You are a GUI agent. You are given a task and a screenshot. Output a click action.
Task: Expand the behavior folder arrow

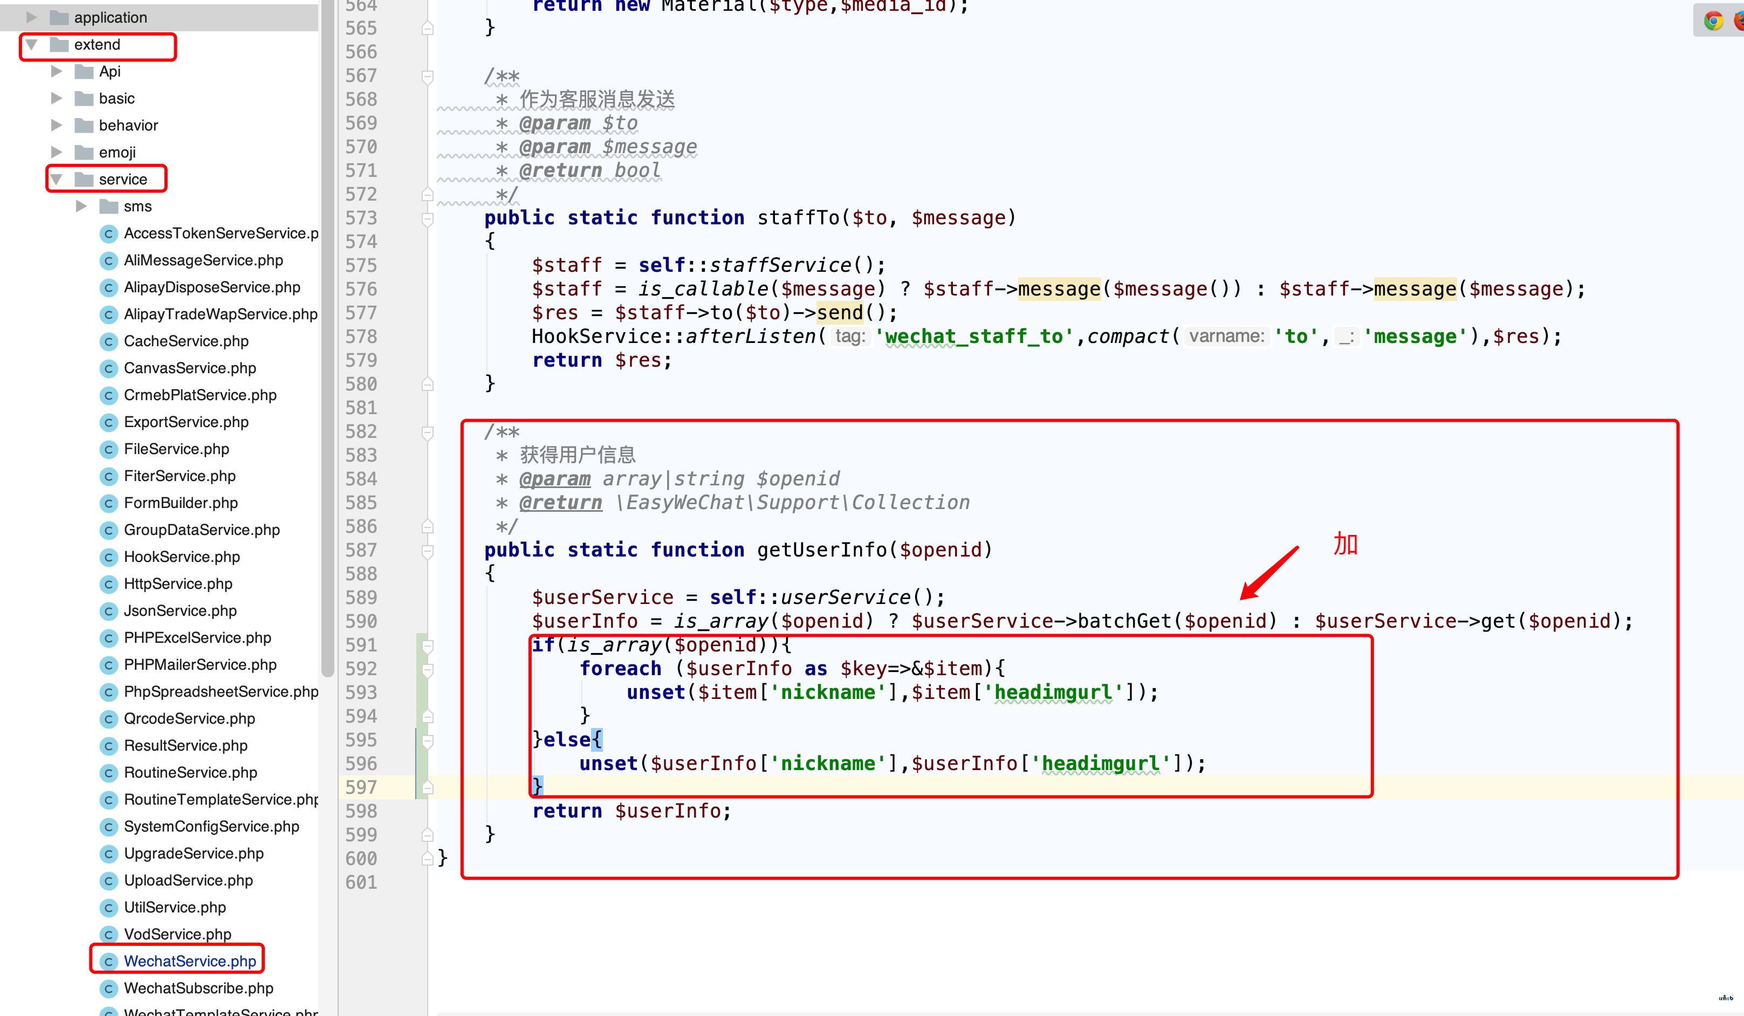tap(56, 125)
